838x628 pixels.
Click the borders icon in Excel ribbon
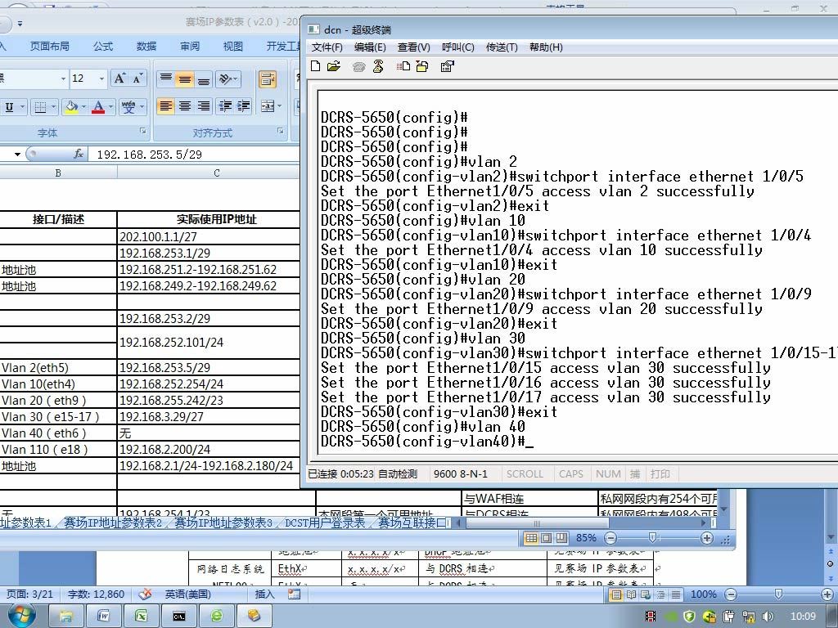click(40, 107)
